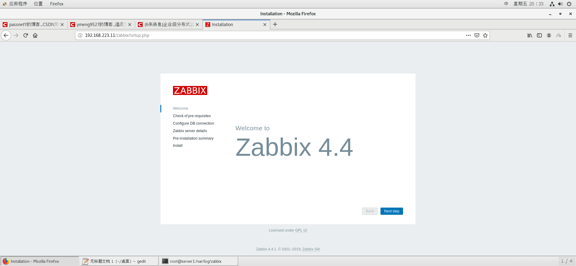Select the Install step
Image resolution: width=576 pixels, height=266 pixels.
(178, 146)
